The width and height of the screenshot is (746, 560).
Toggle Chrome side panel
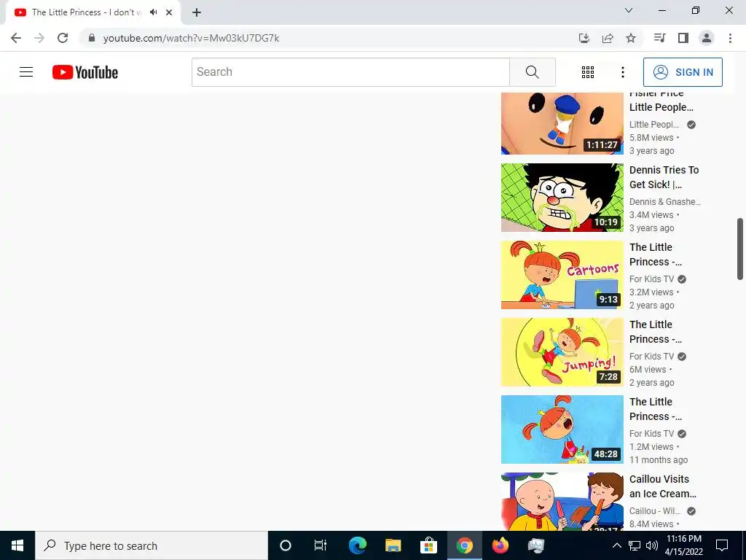point(683,38)
